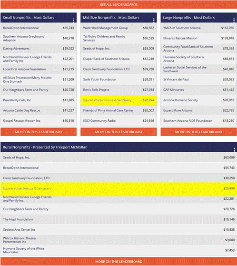237x266 pixels.
Task: Open Phoenix Rescue Mission entry
Action: click(198, 38)
